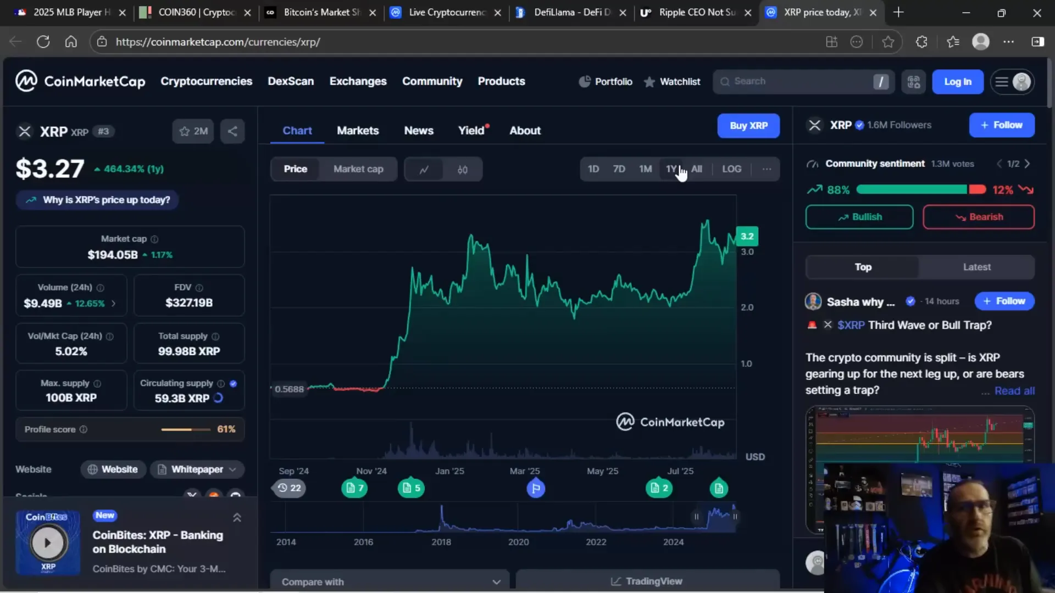Favorite this page with star icon
This screenshot has height=593, width=1055.
[x=888, y=42]
